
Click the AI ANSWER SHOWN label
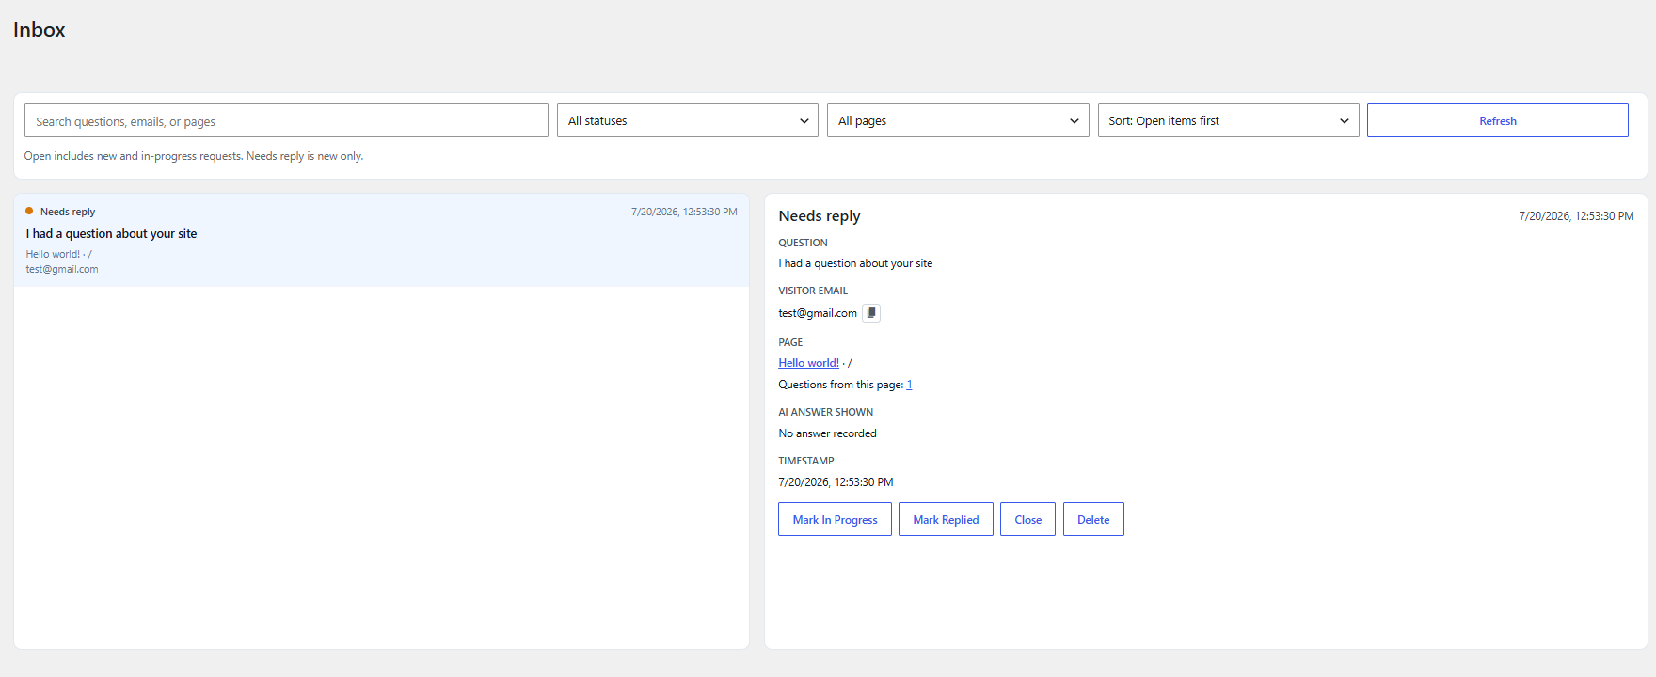click(825, 412)
